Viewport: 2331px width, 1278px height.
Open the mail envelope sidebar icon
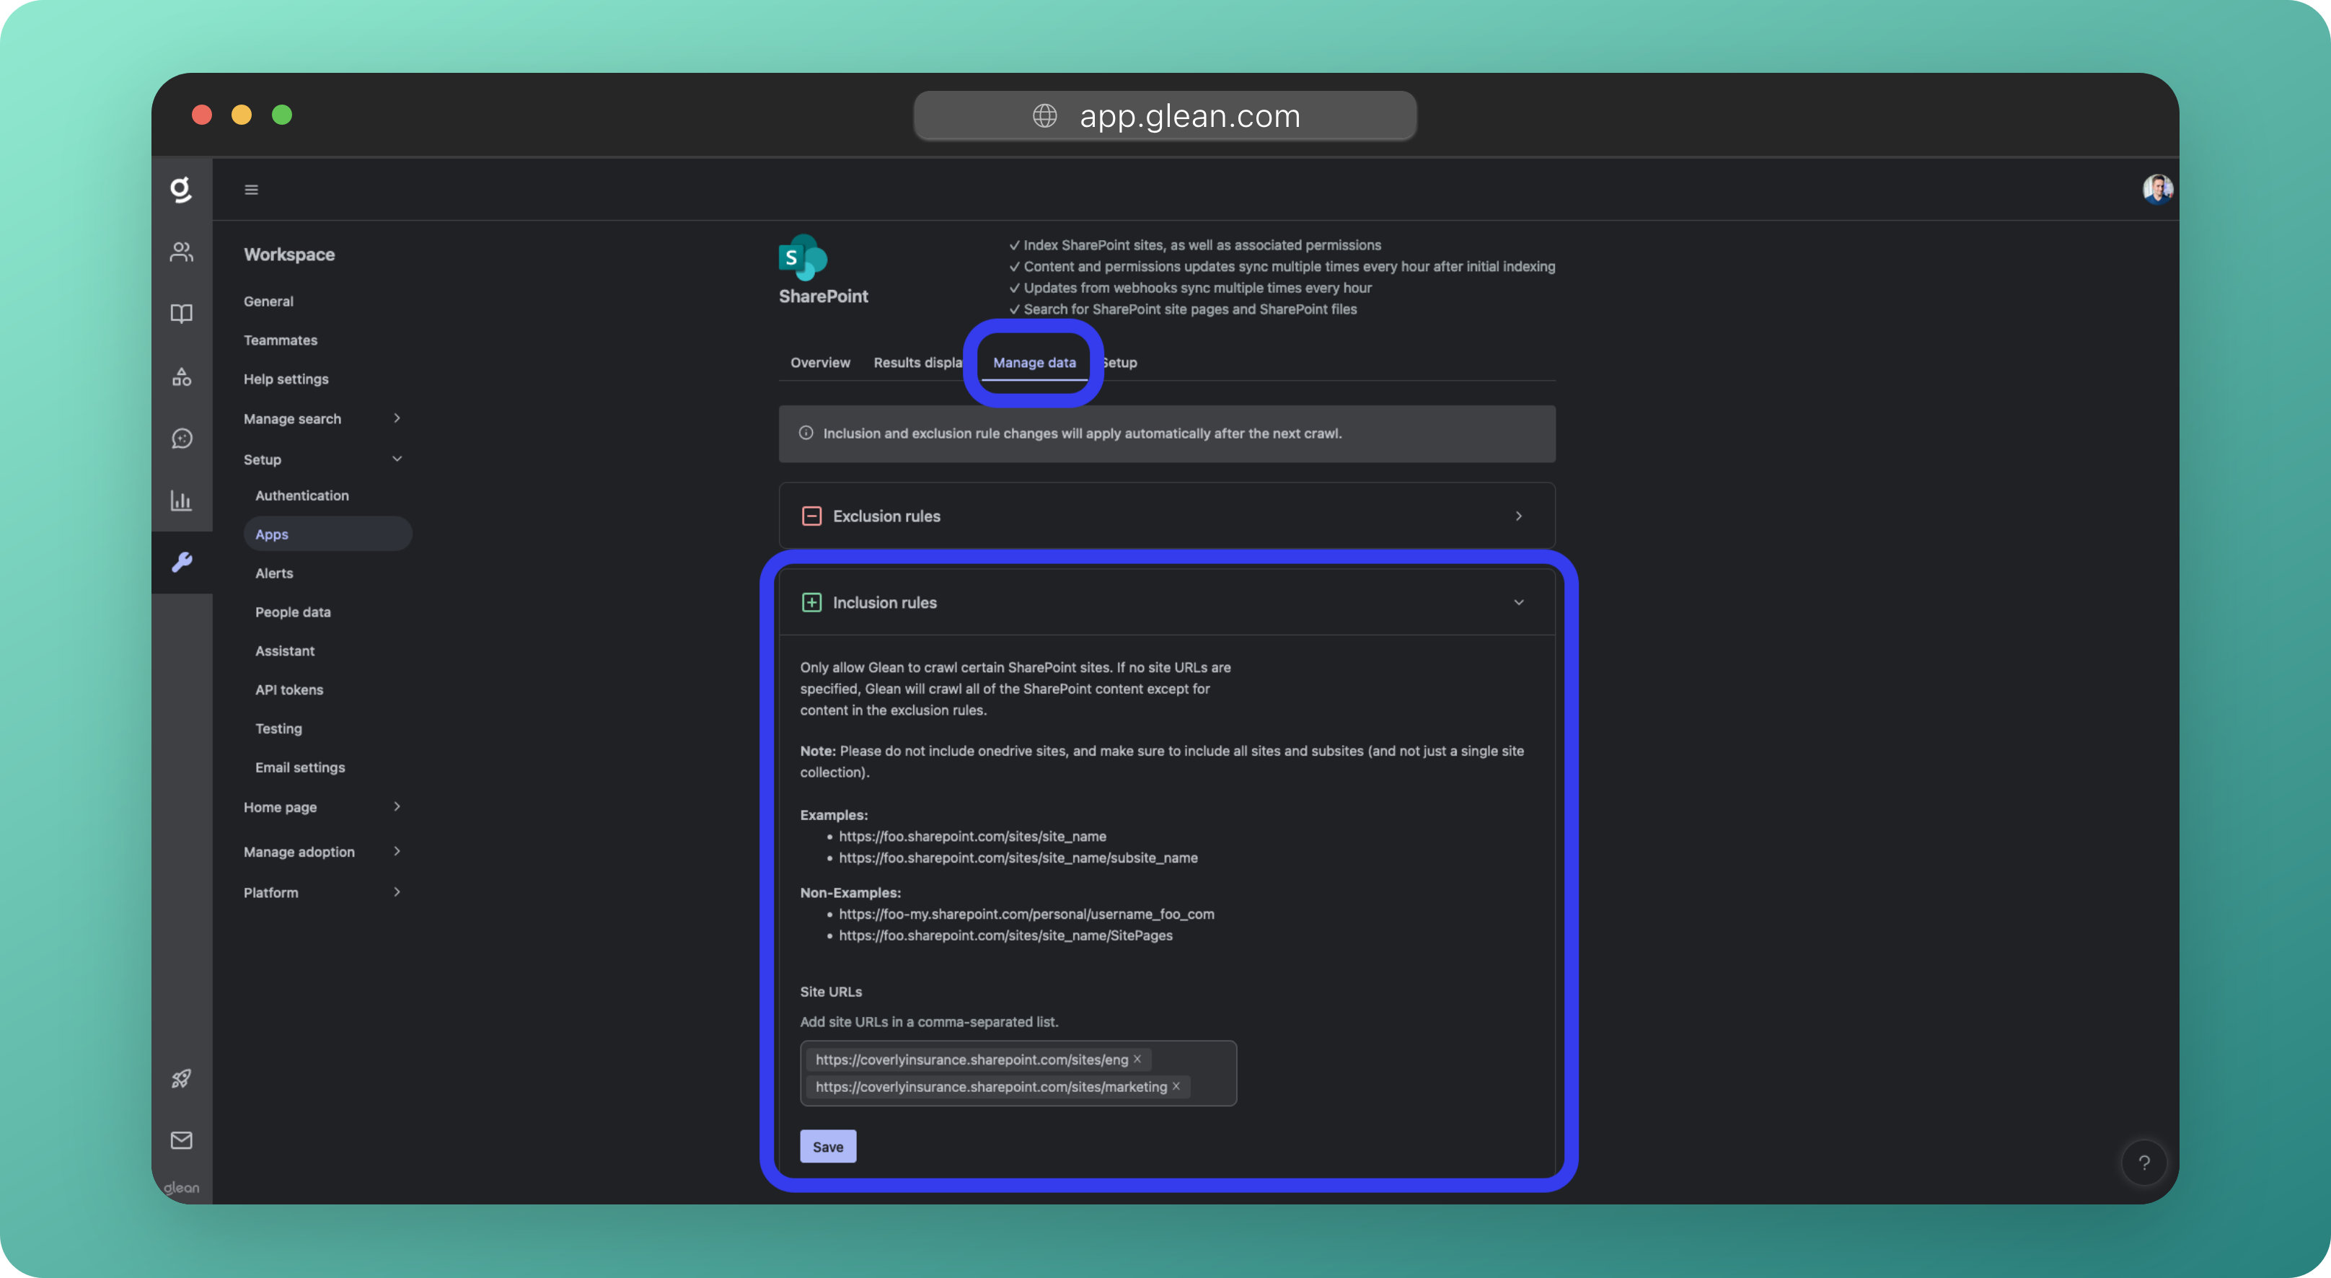pos(181,1140)
